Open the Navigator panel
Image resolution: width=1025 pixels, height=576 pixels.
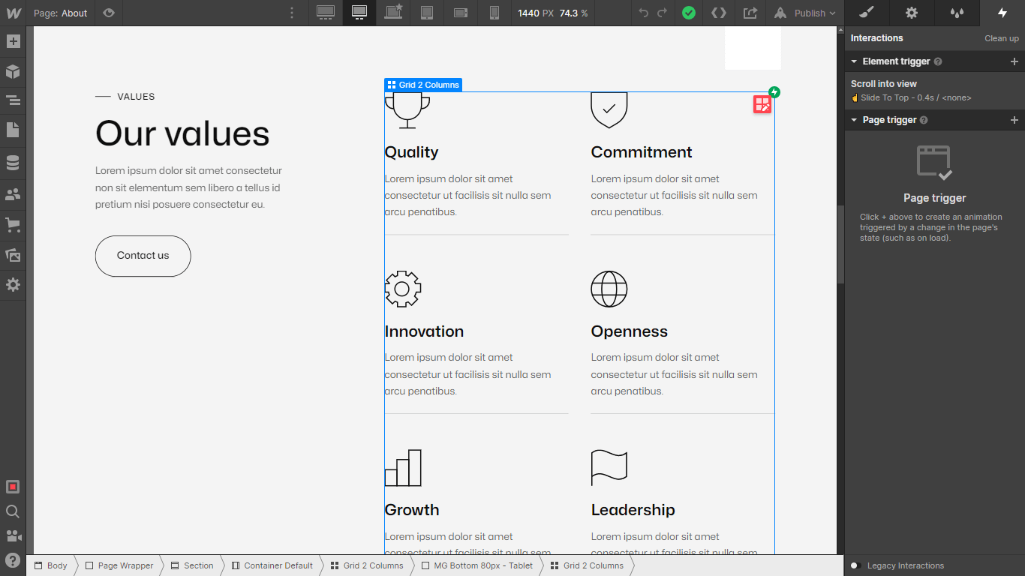[13, 100]
